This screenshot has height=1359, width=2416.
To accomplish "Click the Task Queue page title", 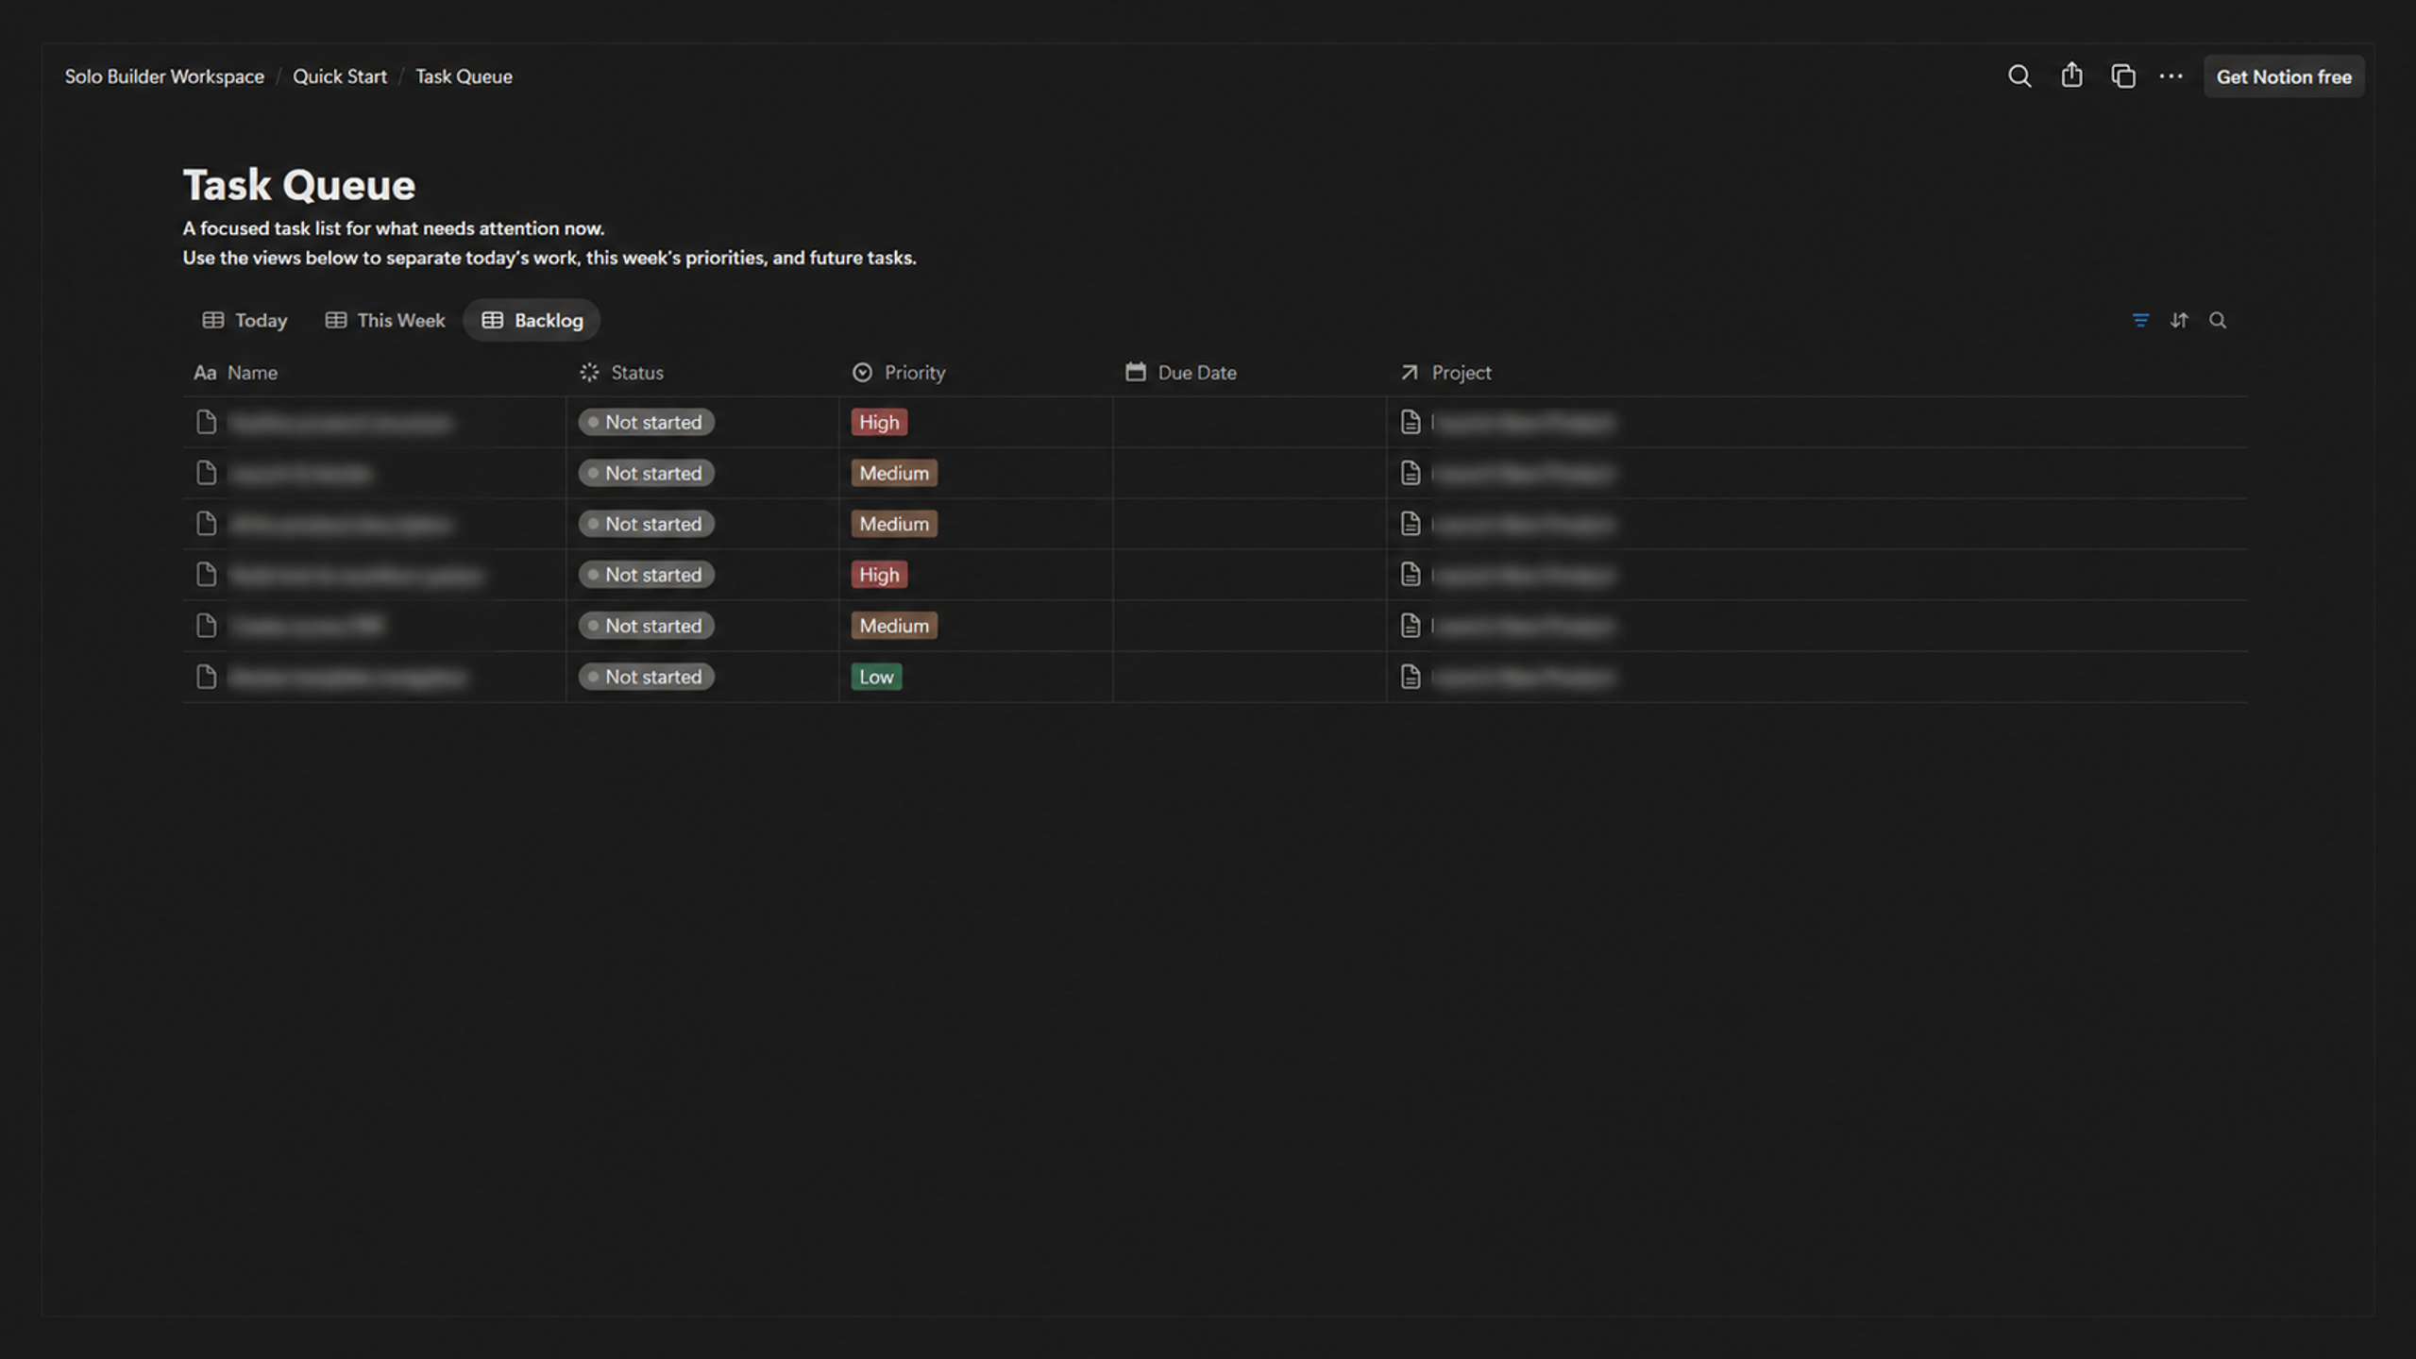I will coord(298,185).
